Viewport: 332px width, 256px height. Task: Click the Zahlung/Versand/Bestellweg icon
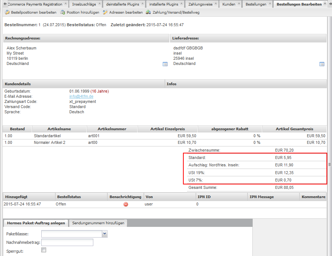click(x=148, y=12)
